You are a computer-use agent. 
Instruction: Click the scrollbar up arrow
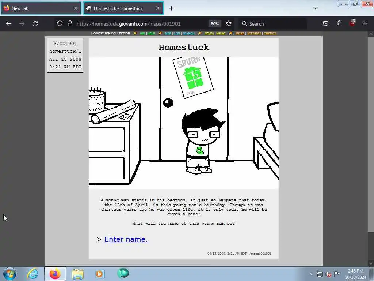[371, 34]
